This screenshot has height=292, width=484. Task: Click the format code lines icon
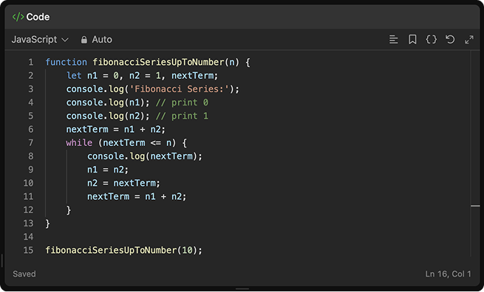(x=393, y=39)
